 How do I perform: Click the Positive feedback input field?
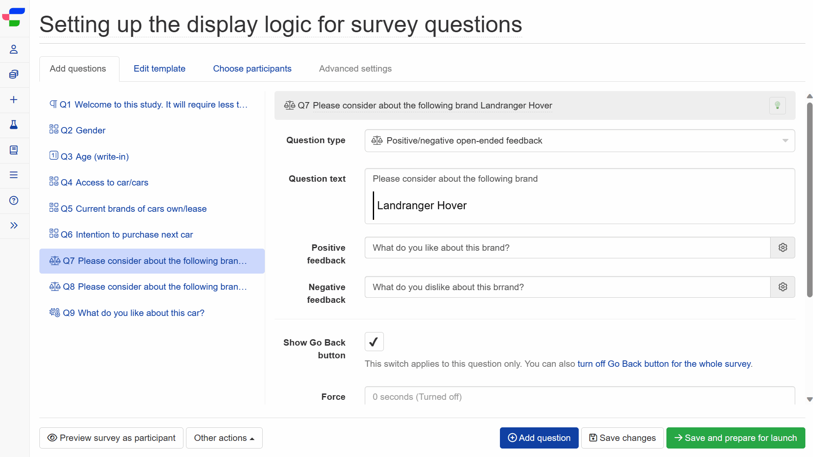567,247
